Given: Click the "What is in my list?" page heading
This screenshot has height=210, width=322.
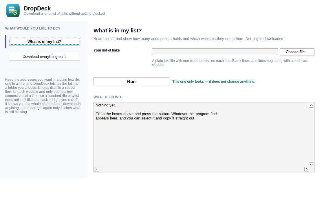Looking at the screenshot, I should (118, 31).
